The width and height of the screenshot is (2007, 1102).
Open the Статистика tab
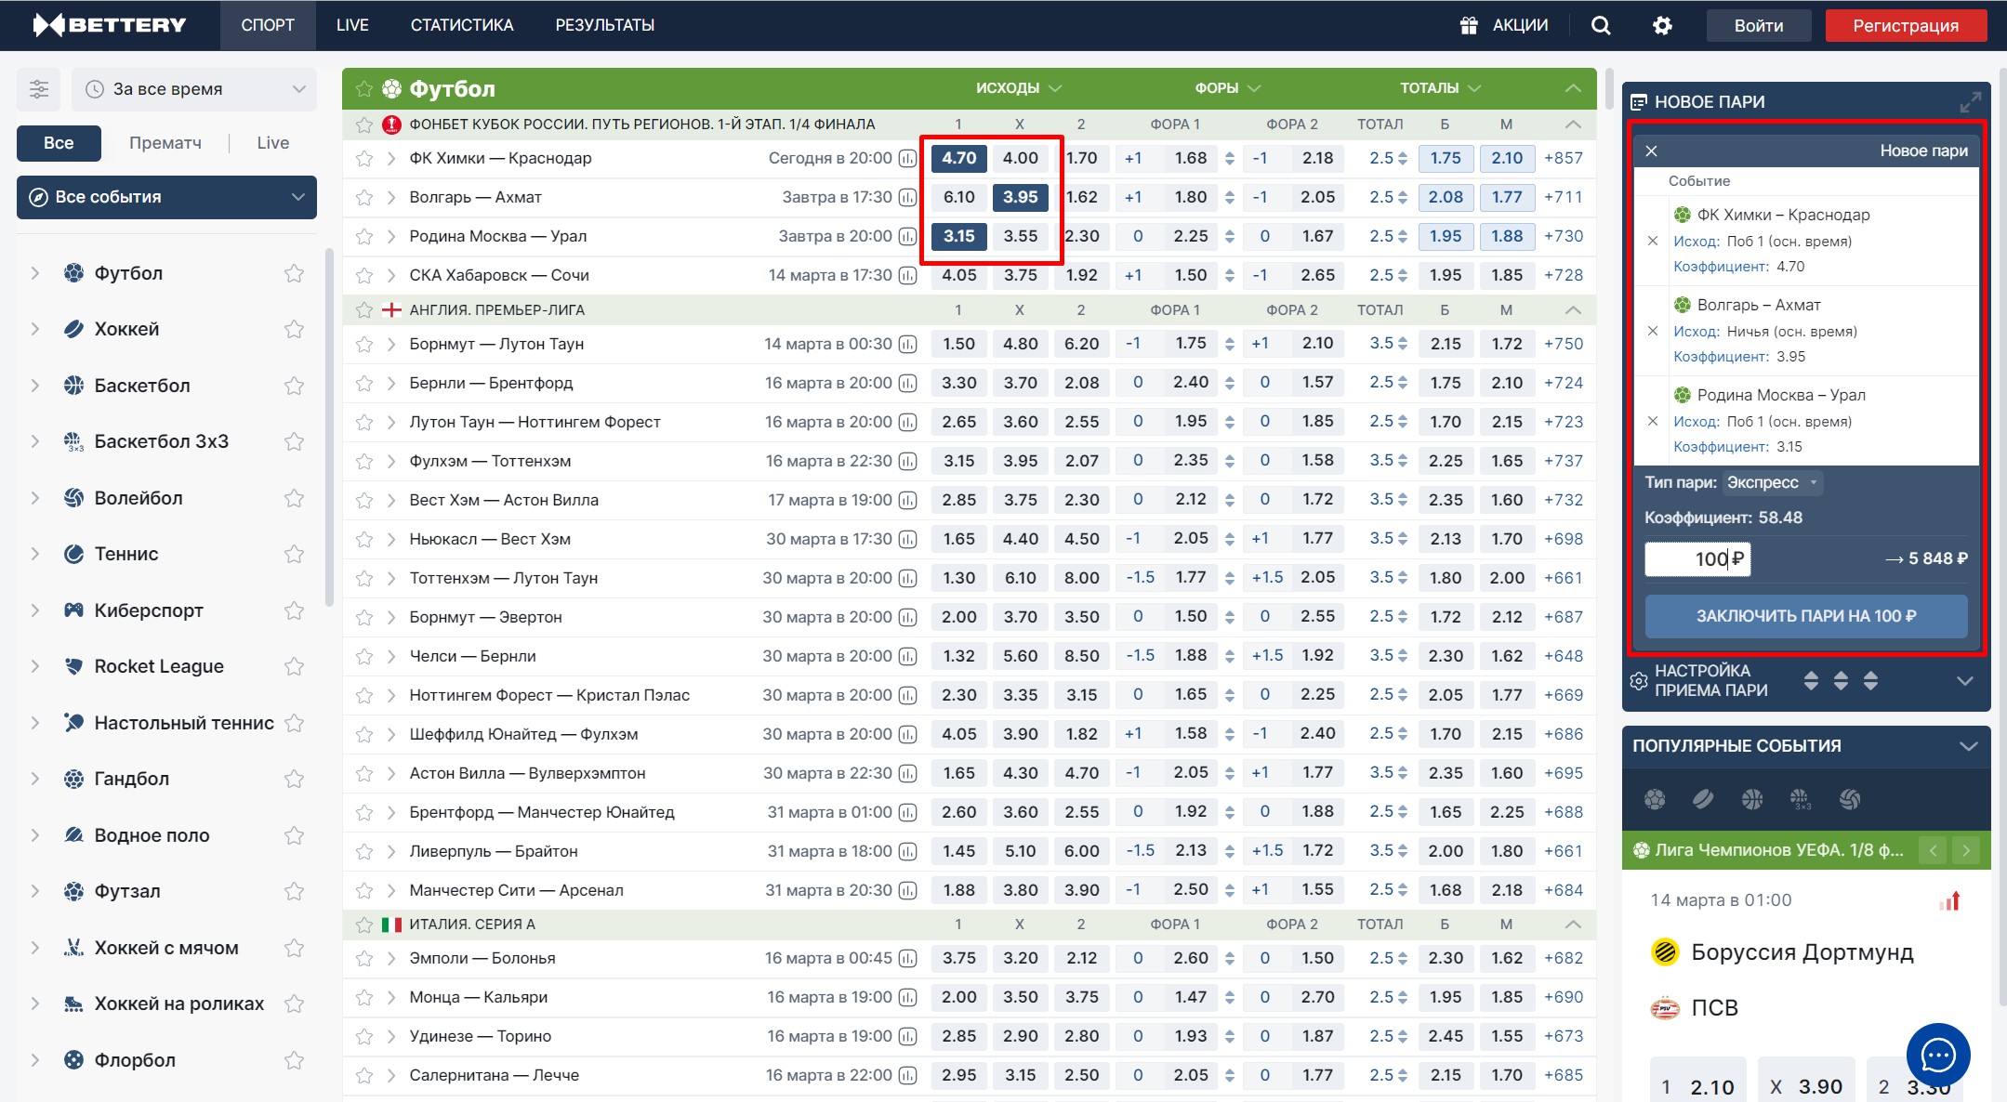(462, 25)
